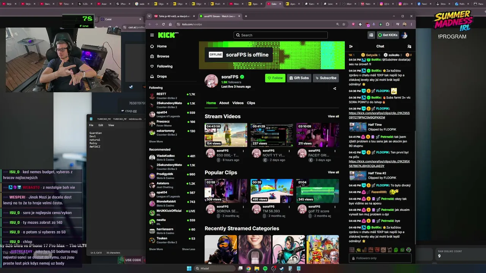Subscribe to soraFPS channel
The width and height of the screenshot is (486, 273).
pyautogui.click(x=326, y=78)
